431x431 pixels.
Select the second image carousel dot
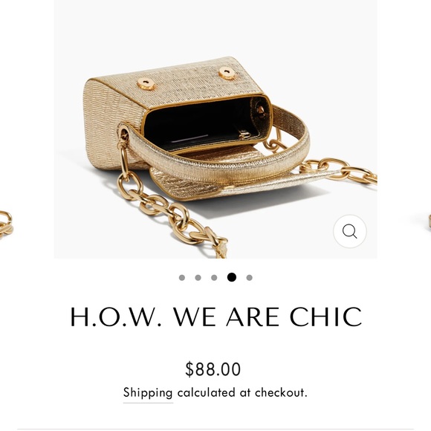pos(198,278)
